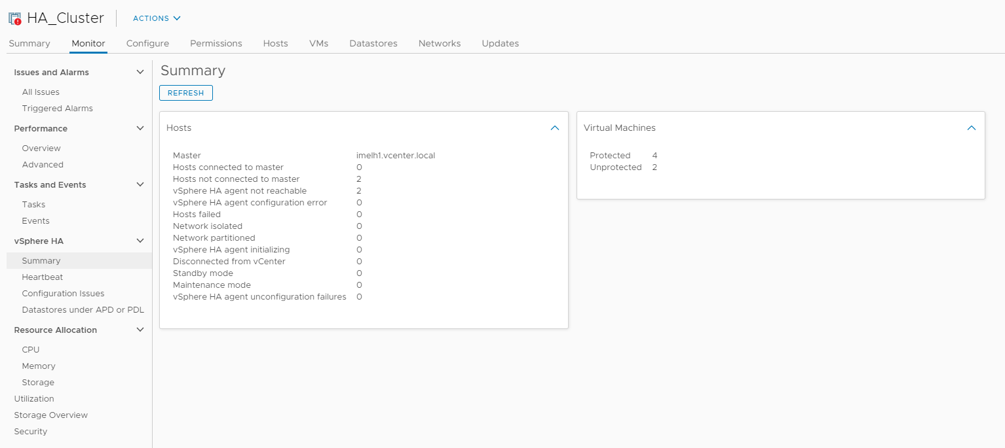The height and width of the screenshot is (448, 1005).
Task: Click 'Standby mode' label
Action: (x=203, y=273)
